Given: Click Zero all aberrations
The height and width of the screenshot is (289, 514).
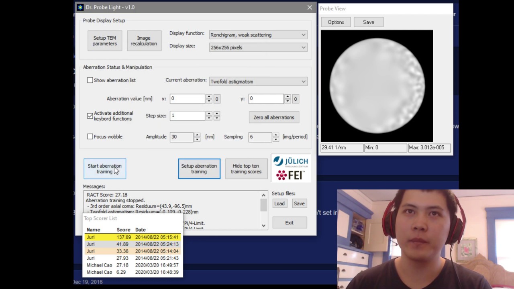Looking at the screenshot, I should pos(274,118).
